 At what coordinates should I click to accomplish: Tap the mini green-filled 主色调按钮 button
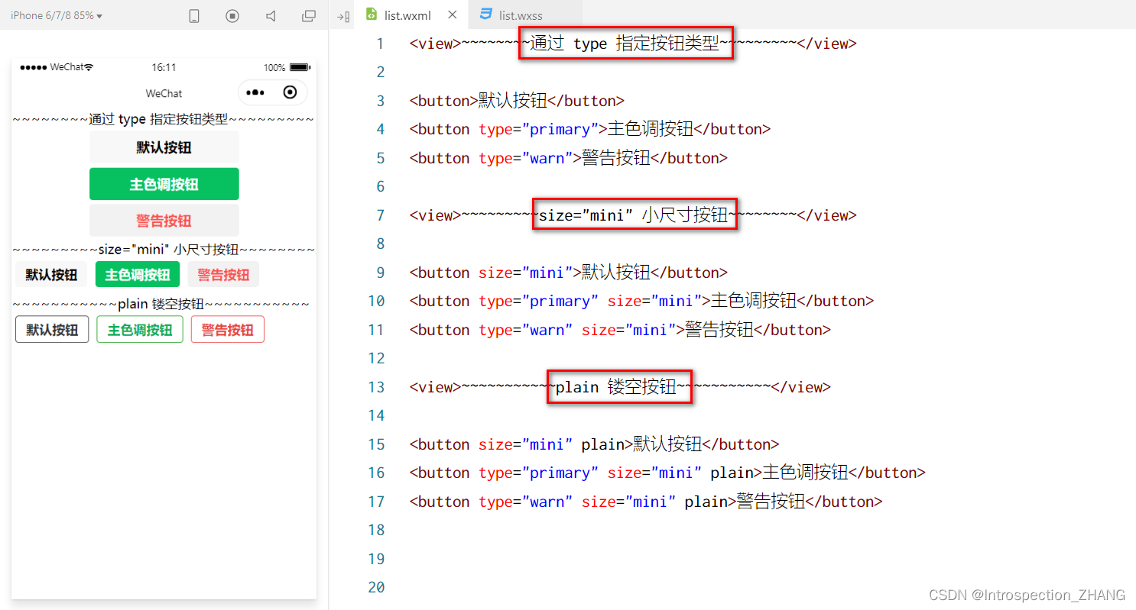coord(138,275)
